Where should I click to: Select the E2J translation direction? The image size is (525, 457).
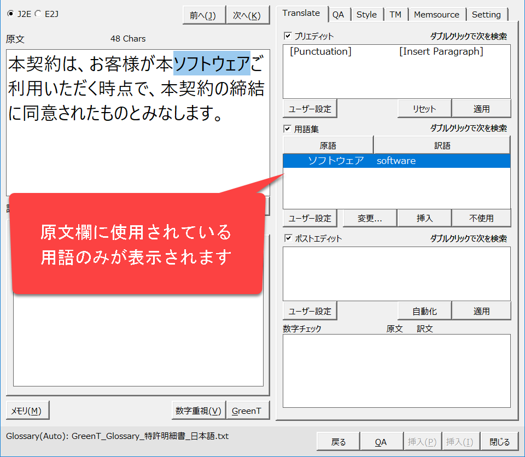(38, 14)
